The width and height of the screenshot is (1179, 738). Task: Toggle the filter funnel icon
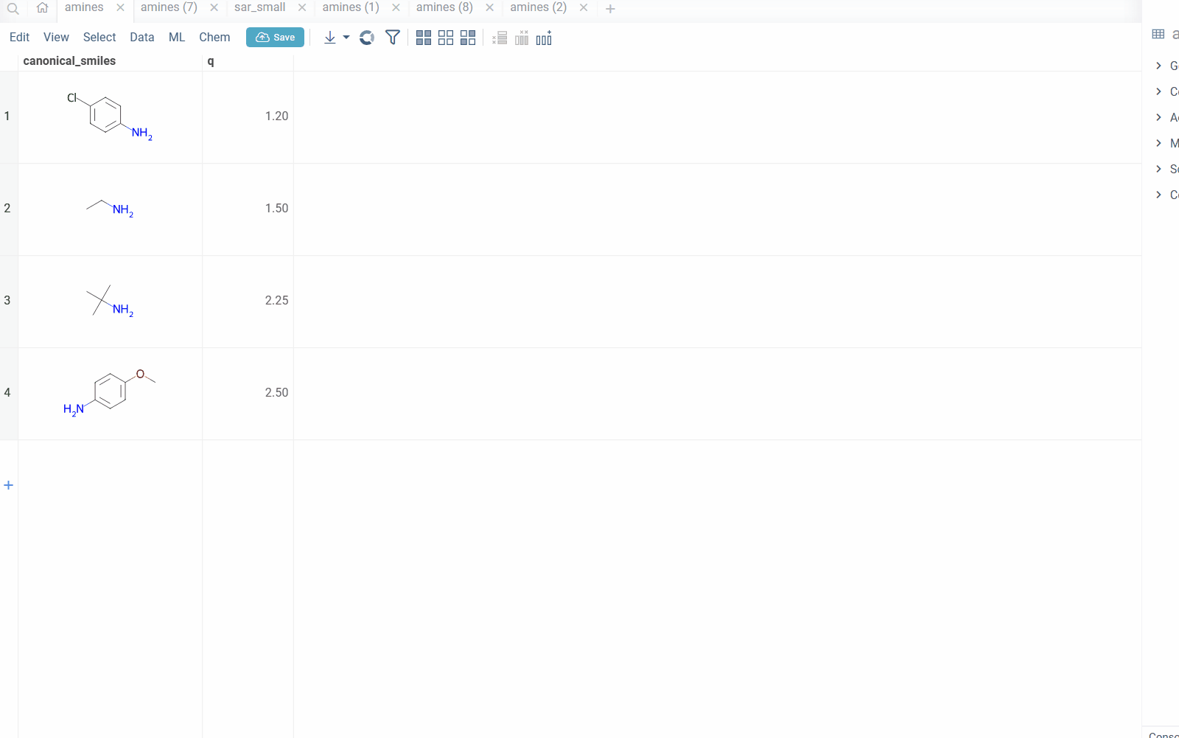coord(393,38)
